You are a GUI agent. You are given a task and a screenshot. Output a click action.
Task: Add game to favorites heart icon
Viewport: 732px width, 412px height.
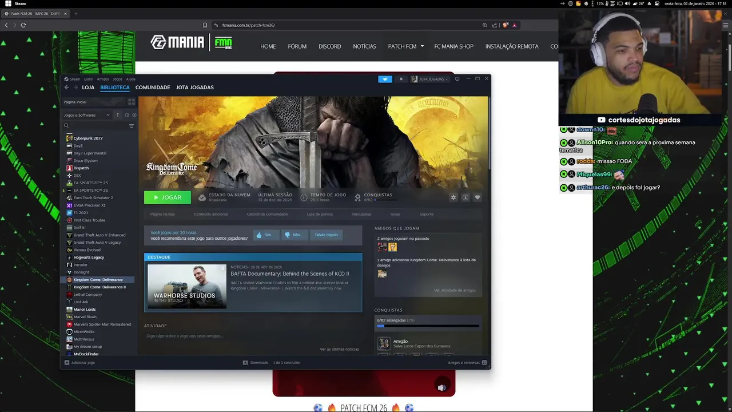[478, 197]
